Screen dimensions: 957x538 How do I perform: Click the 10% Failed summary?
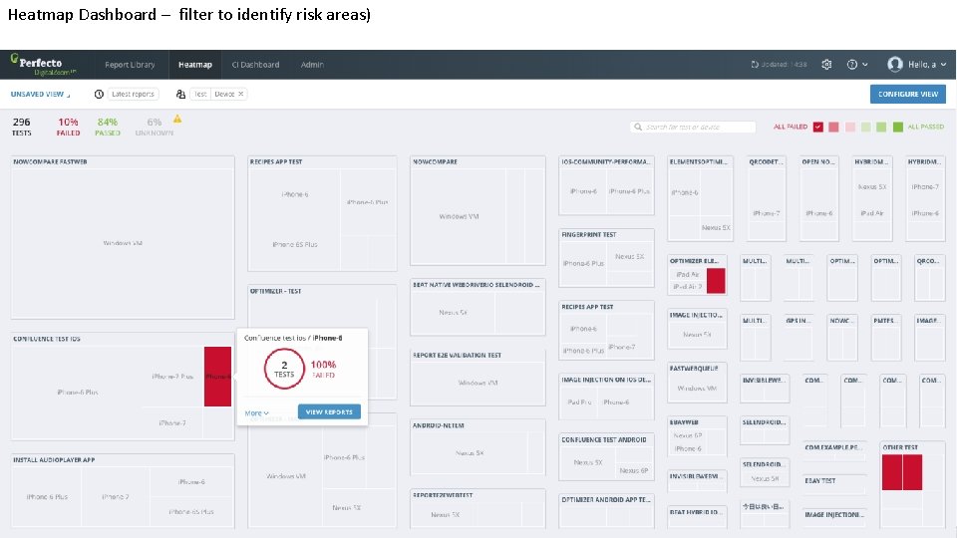69,127
